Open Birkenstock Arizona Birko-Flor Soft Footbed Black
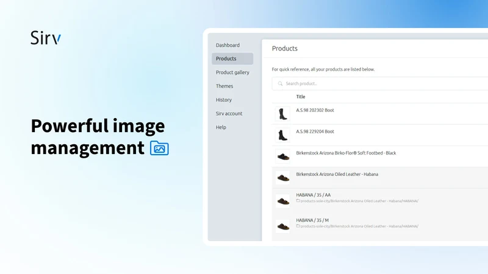The width and height of the screenshot is (488, 274). (x=346, y=153)
